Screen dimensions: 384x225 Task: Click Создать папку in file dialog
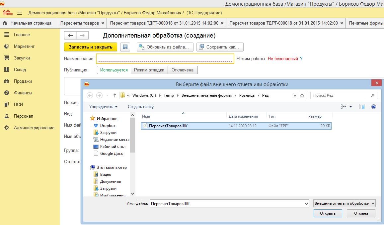[x=141, y=107]
